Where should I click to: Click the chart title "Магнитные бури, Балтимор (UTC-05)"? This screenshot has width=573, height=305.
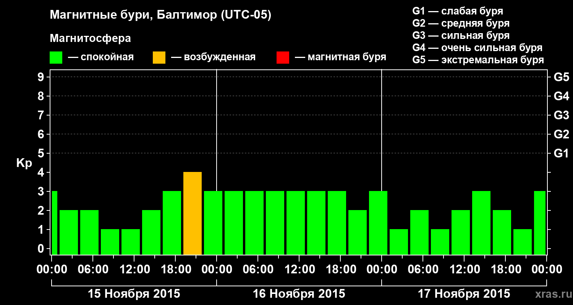tap(160, 15)
